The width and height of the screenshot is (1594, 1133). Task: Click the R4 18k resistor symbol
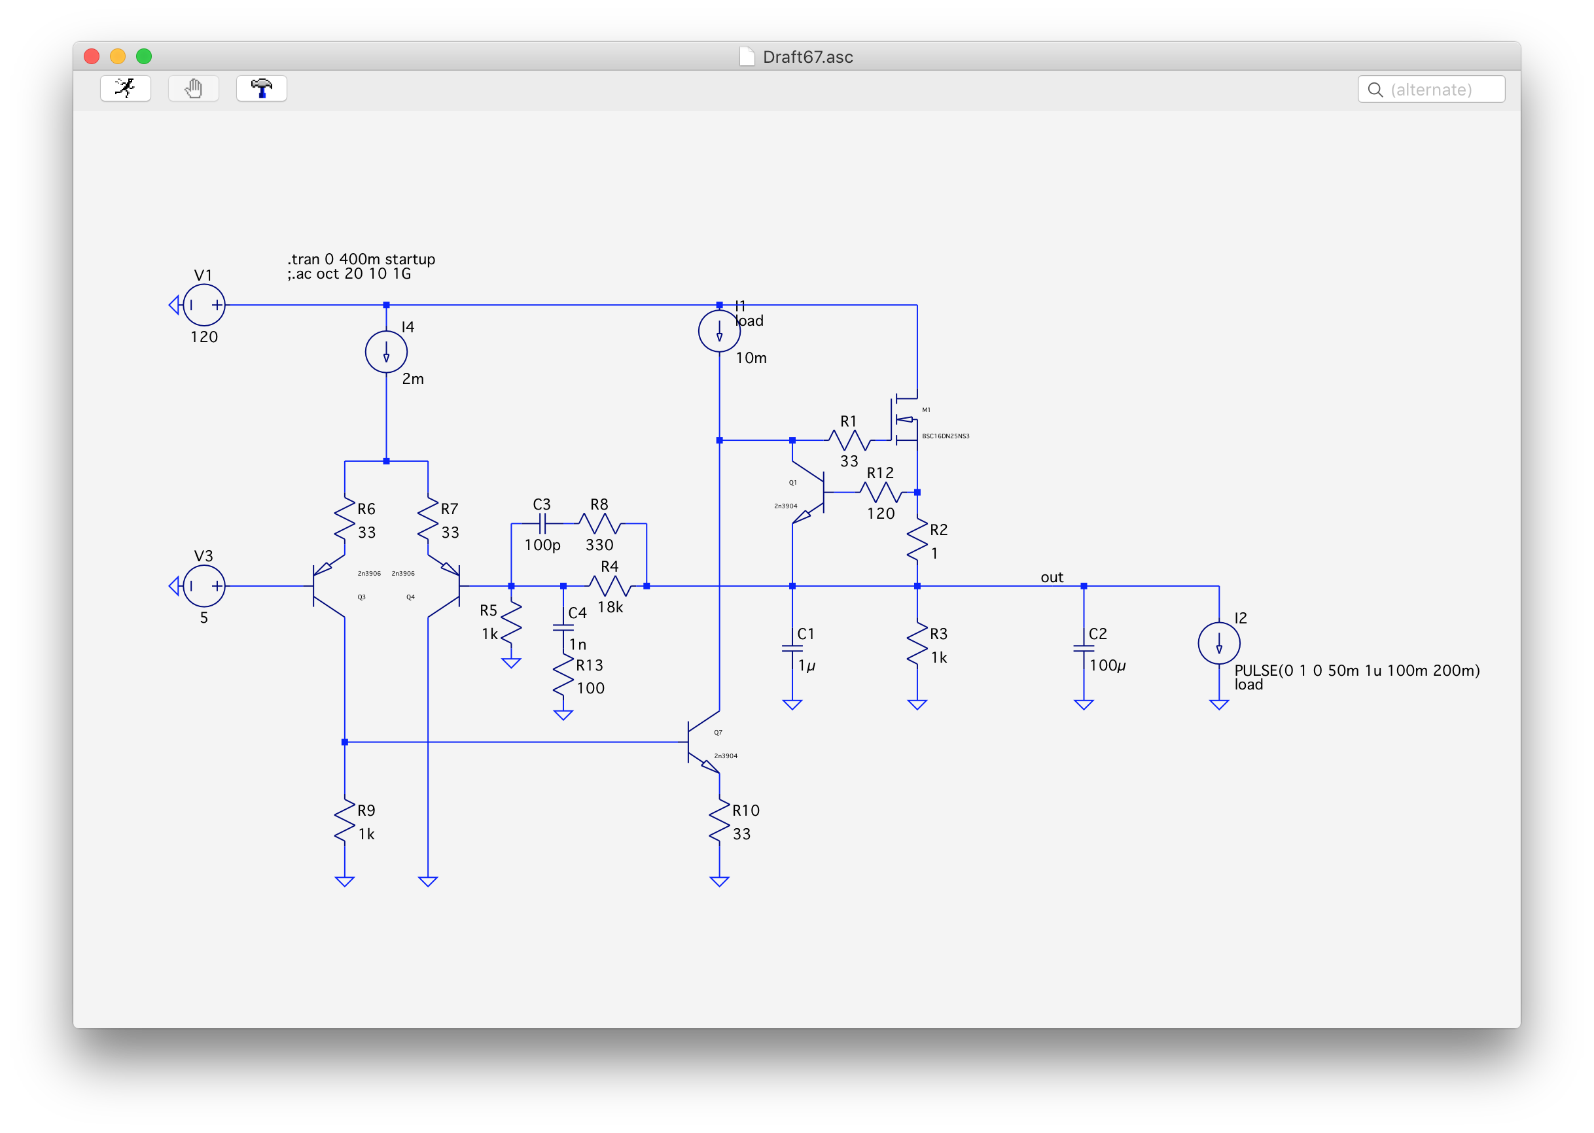(x=610, y=586)
